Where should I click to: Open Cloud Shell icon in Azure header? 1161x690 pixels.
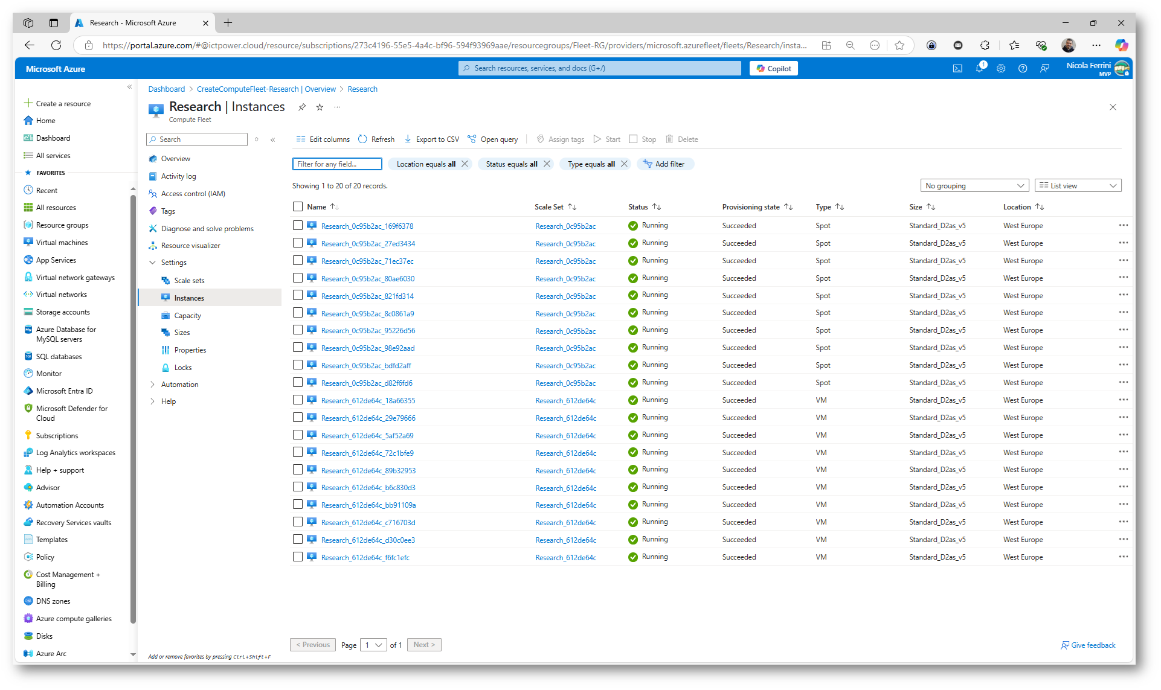point(957,69)
